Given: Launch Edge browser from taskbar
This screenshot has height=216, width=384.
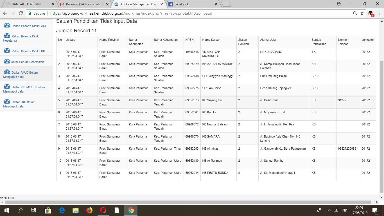Looking at the screenshot, I should [62, 210].
